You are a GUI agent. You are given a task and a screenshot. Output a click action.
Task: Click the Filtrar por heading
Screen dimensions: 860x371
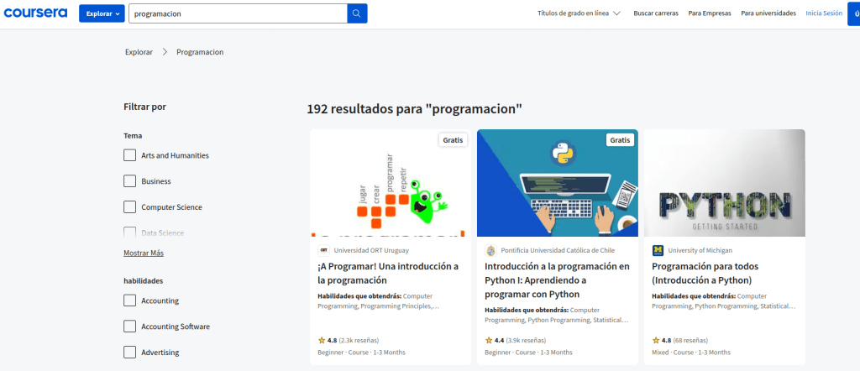144,107
